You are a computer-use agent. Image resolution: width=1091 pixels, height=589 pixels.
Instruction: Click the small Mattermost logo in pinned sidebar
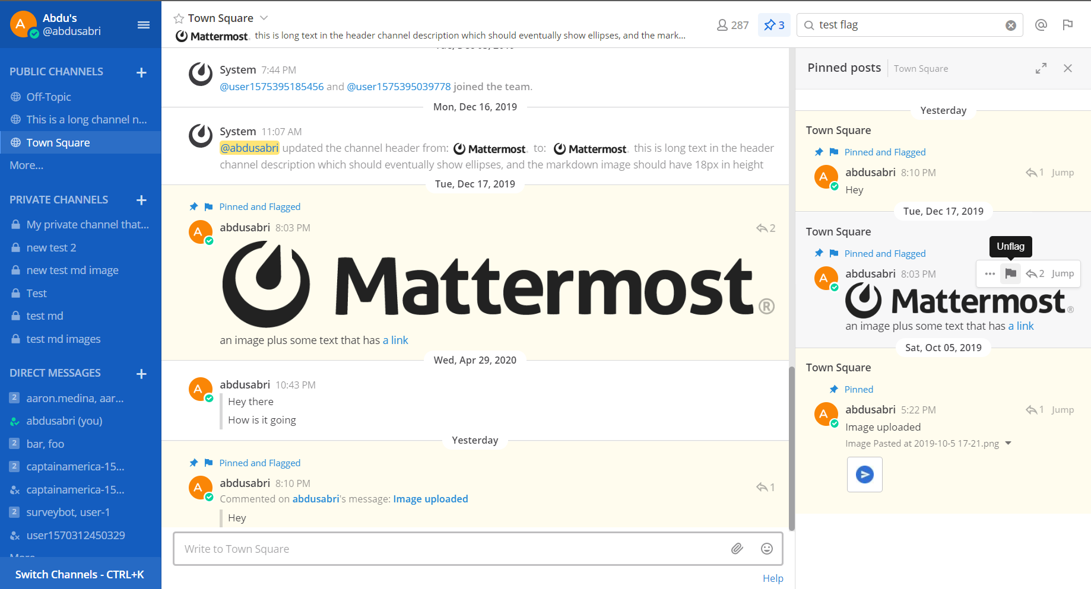(x=959, y=301)
